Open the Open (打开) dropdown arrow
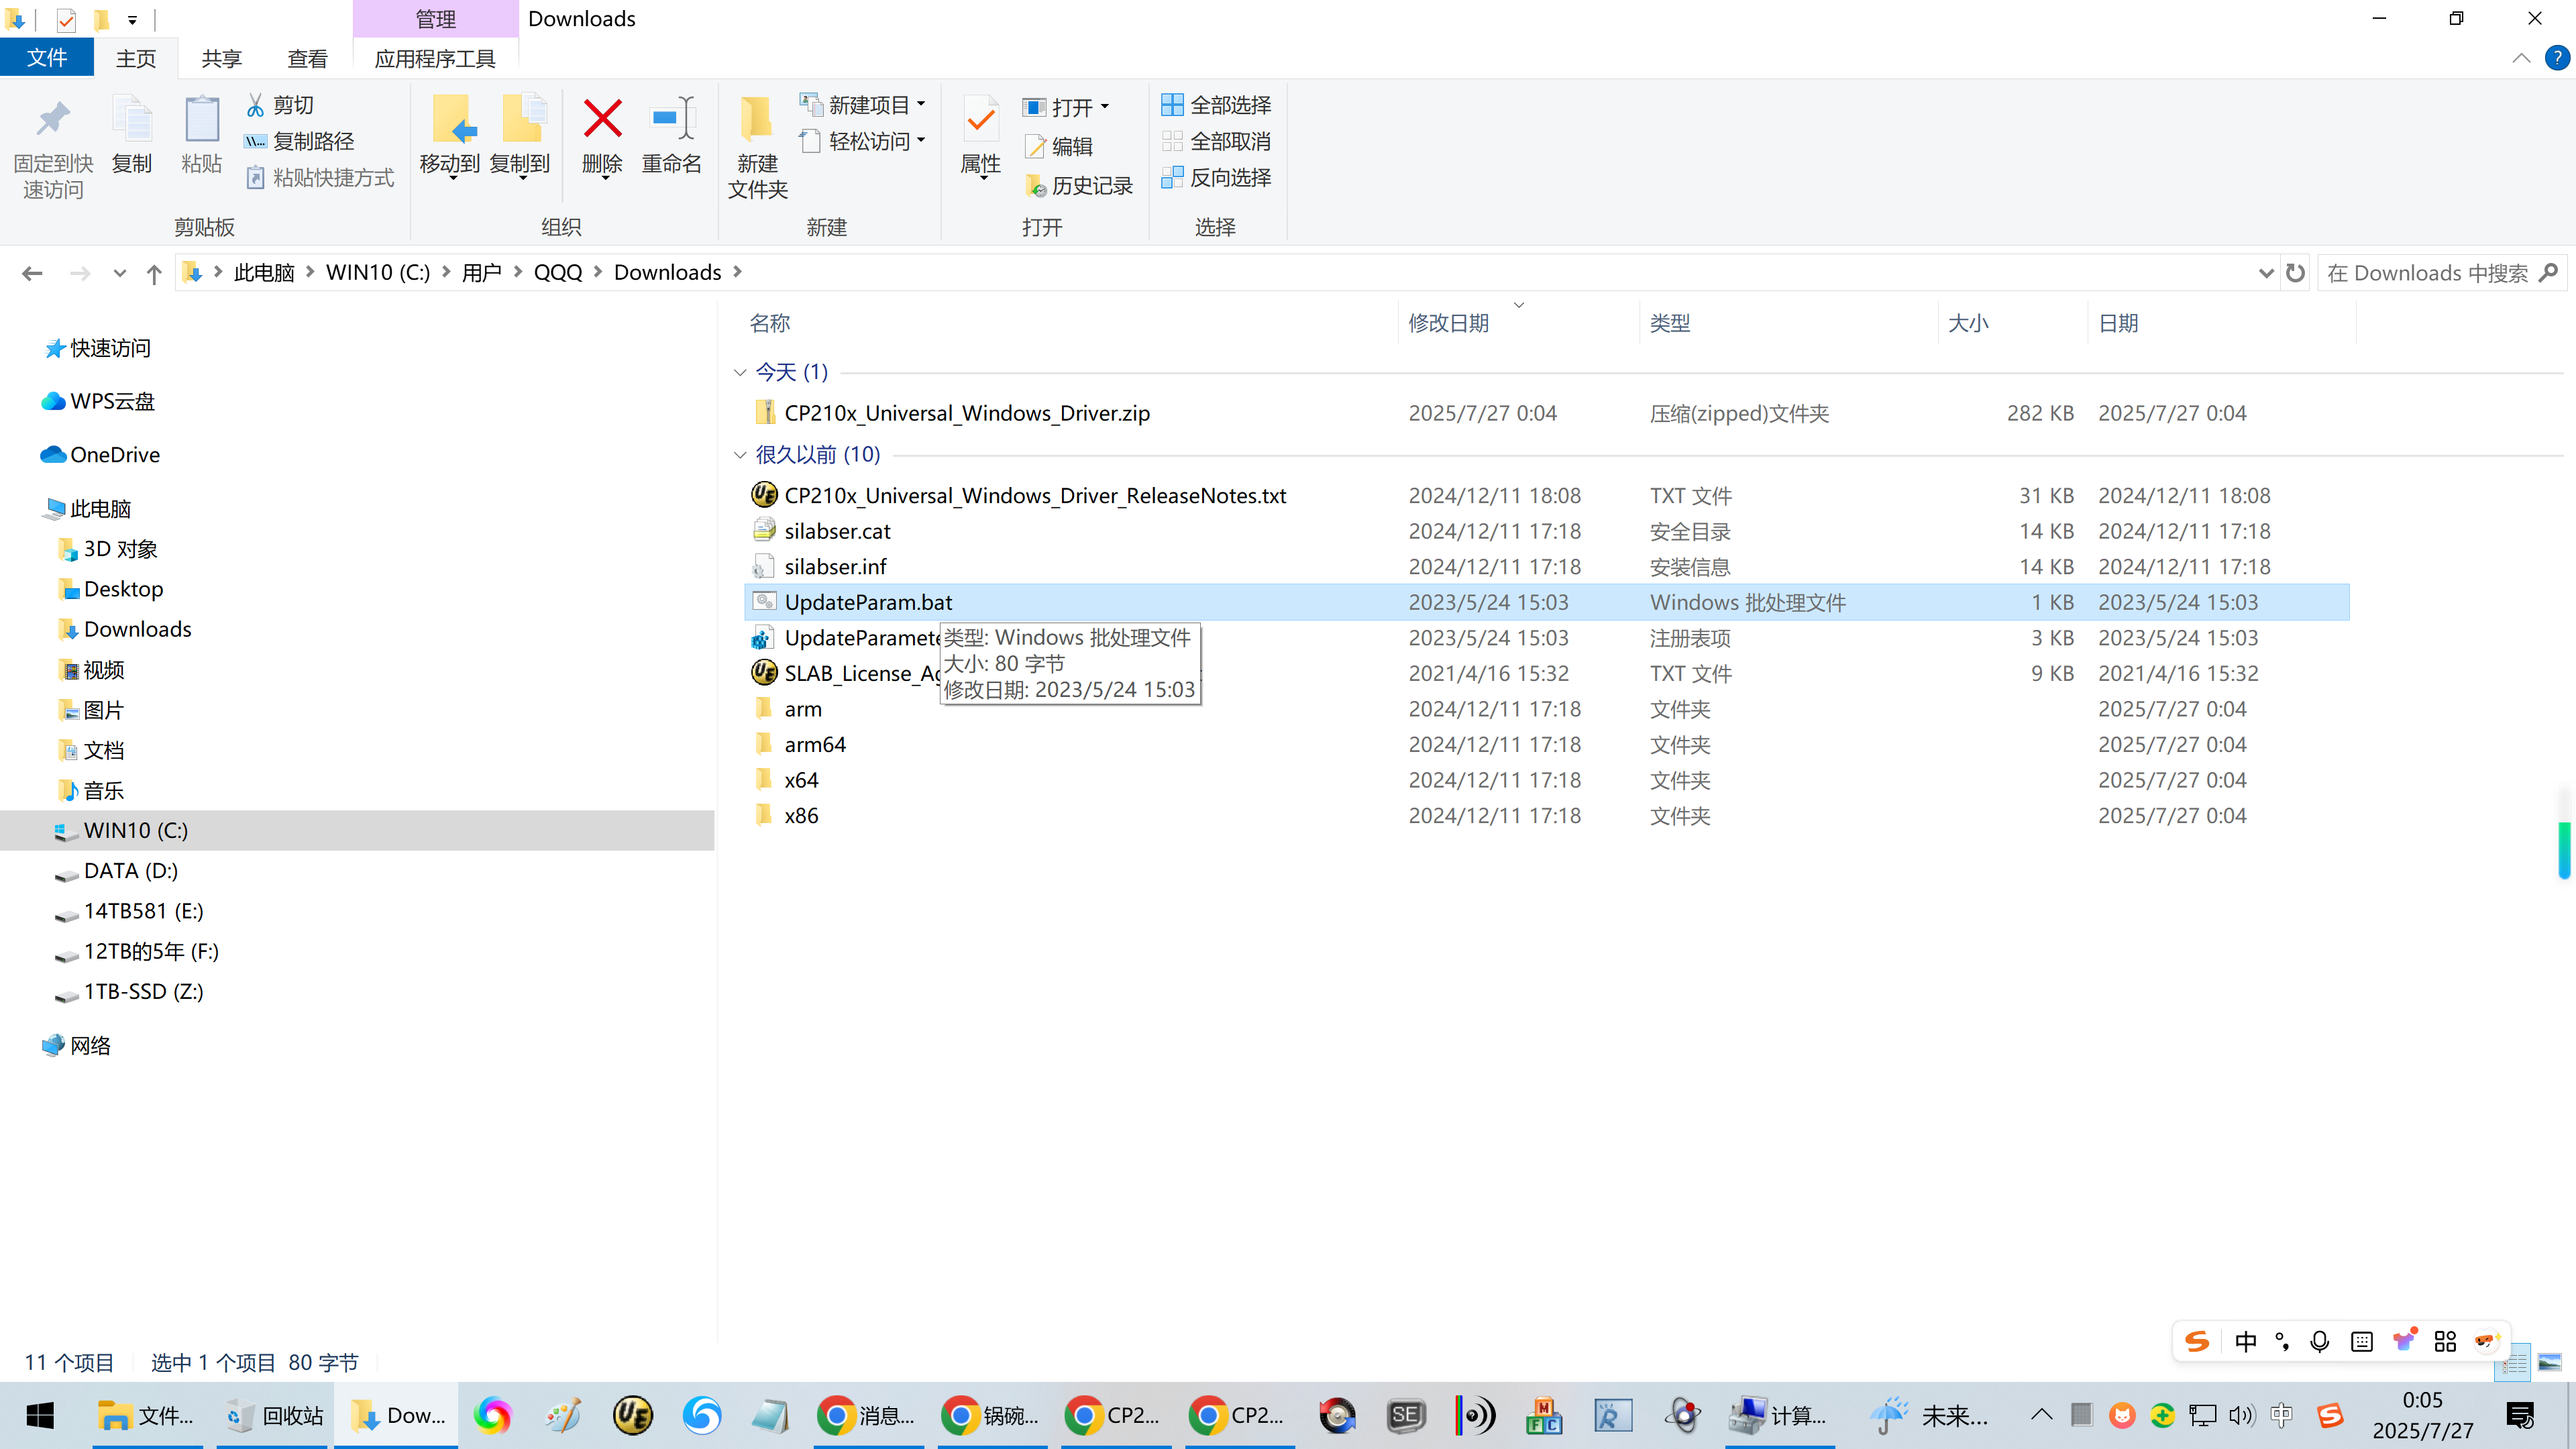The height and width of the screenshot is (1449, 2576). pyautogui.click(x=1105, y=107)
